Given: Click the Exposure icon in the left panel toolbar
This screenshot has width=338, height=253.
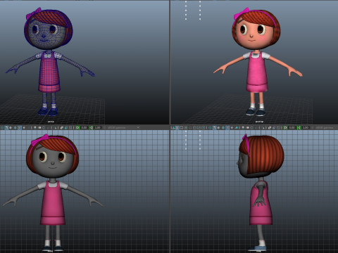Looking at the screenshot, I should click(77, 128).
